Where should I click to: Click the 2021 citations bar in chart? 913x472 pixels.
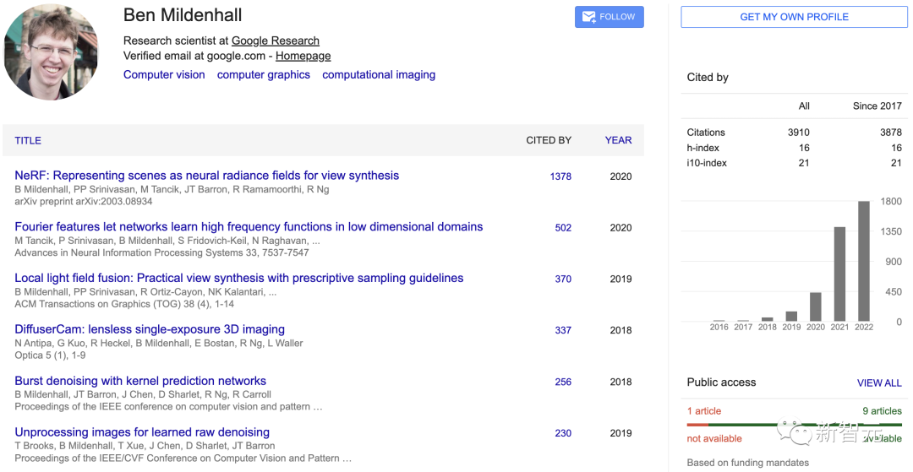839,274
